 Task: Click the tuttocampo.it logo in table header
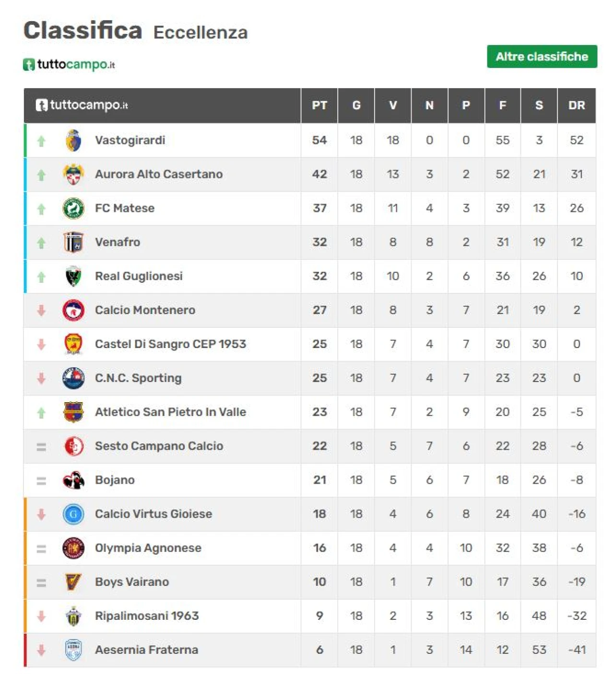coord(82,105)
